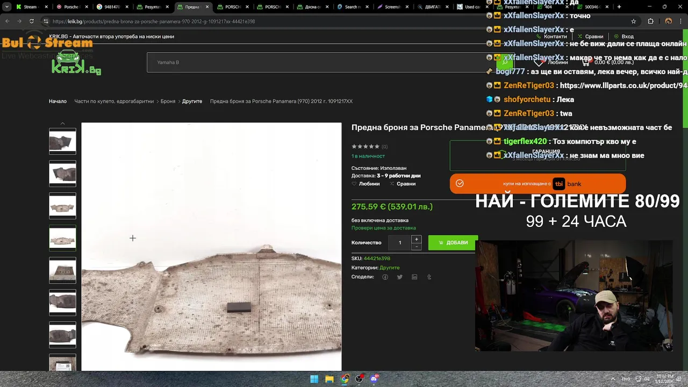Click the quantity input field
The image size is (688, 387).
400,242
